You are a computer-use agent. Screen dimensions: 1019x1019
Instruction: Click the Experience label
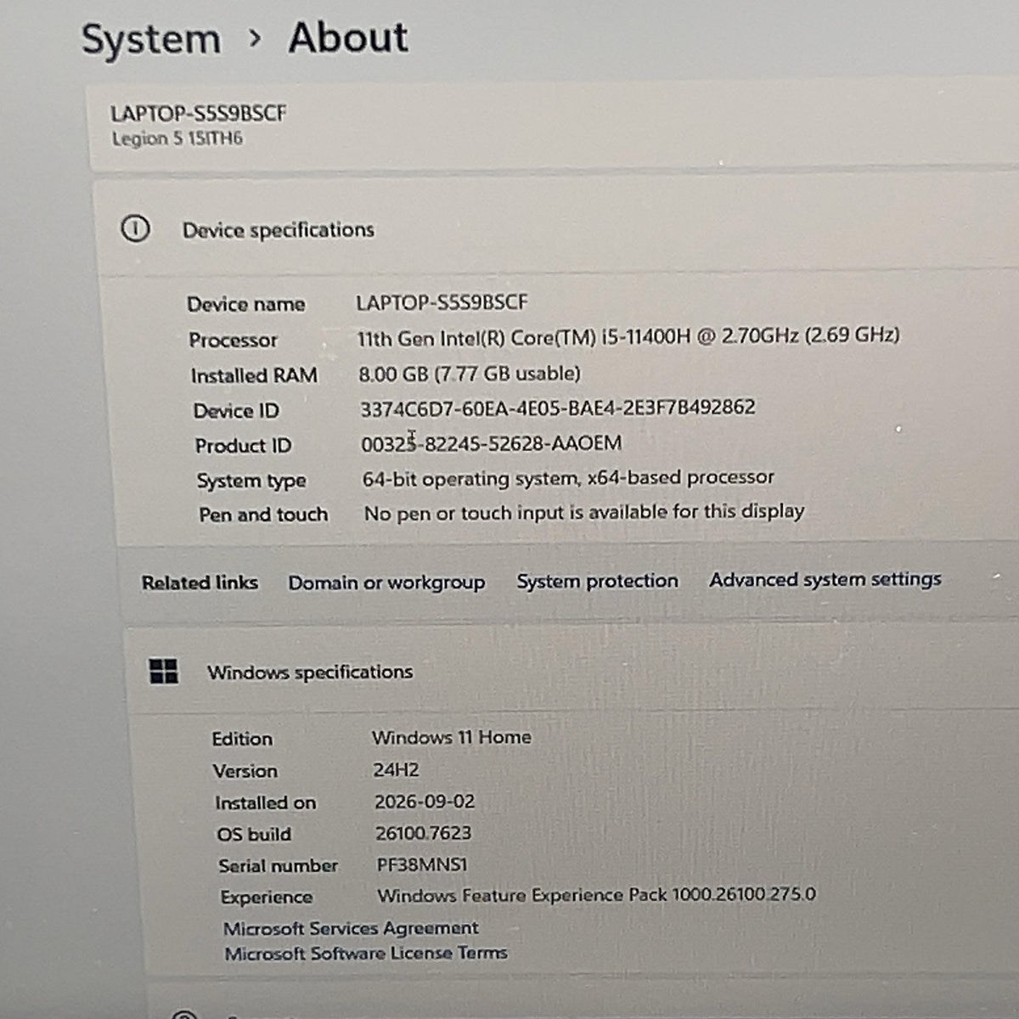click(x=267, y=898)
